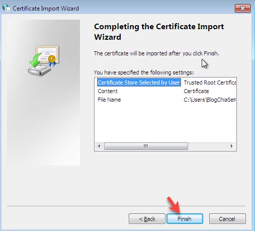Click the Finish button
This screenshot has width=255, height=231.
tap(185, 219)
